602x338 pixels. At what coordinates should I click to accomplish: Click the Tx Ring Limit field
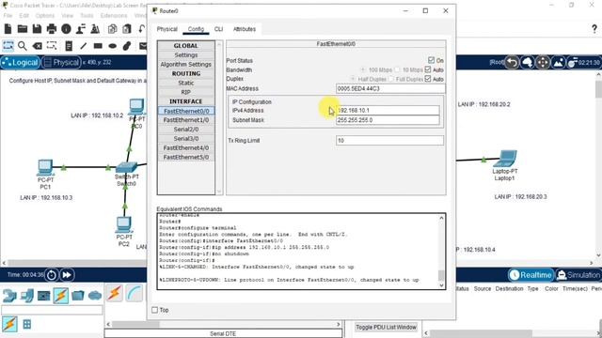click(389, 141)
